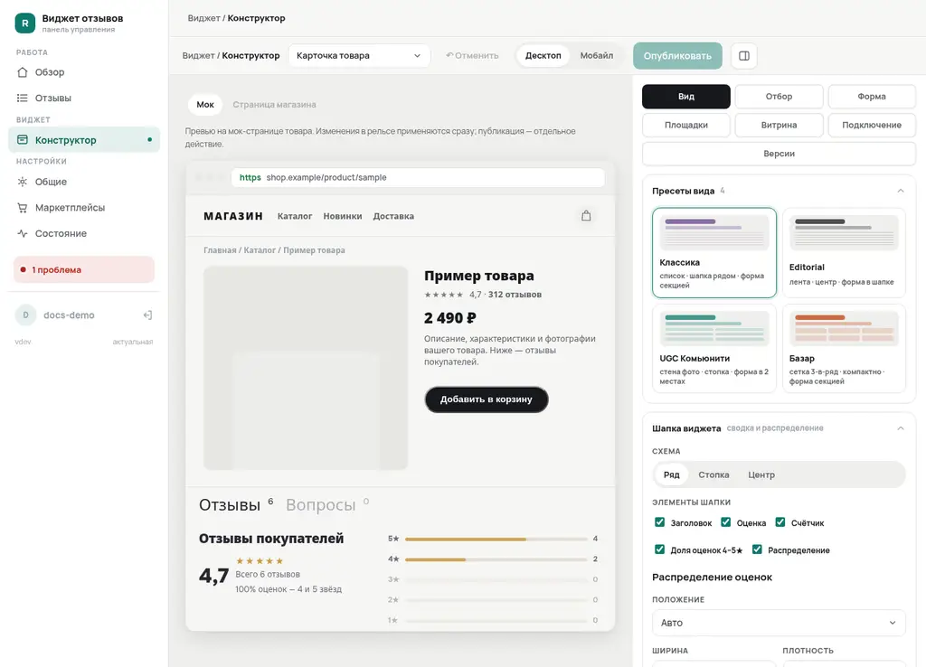The width and height of the screenshot is (926, 667).
Task: Choose the Центр header scheme
Action: [761, 474]
